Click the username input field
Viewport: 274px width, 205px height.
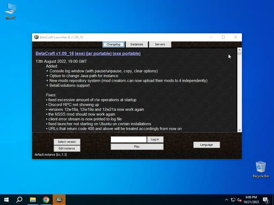[129, 139]
